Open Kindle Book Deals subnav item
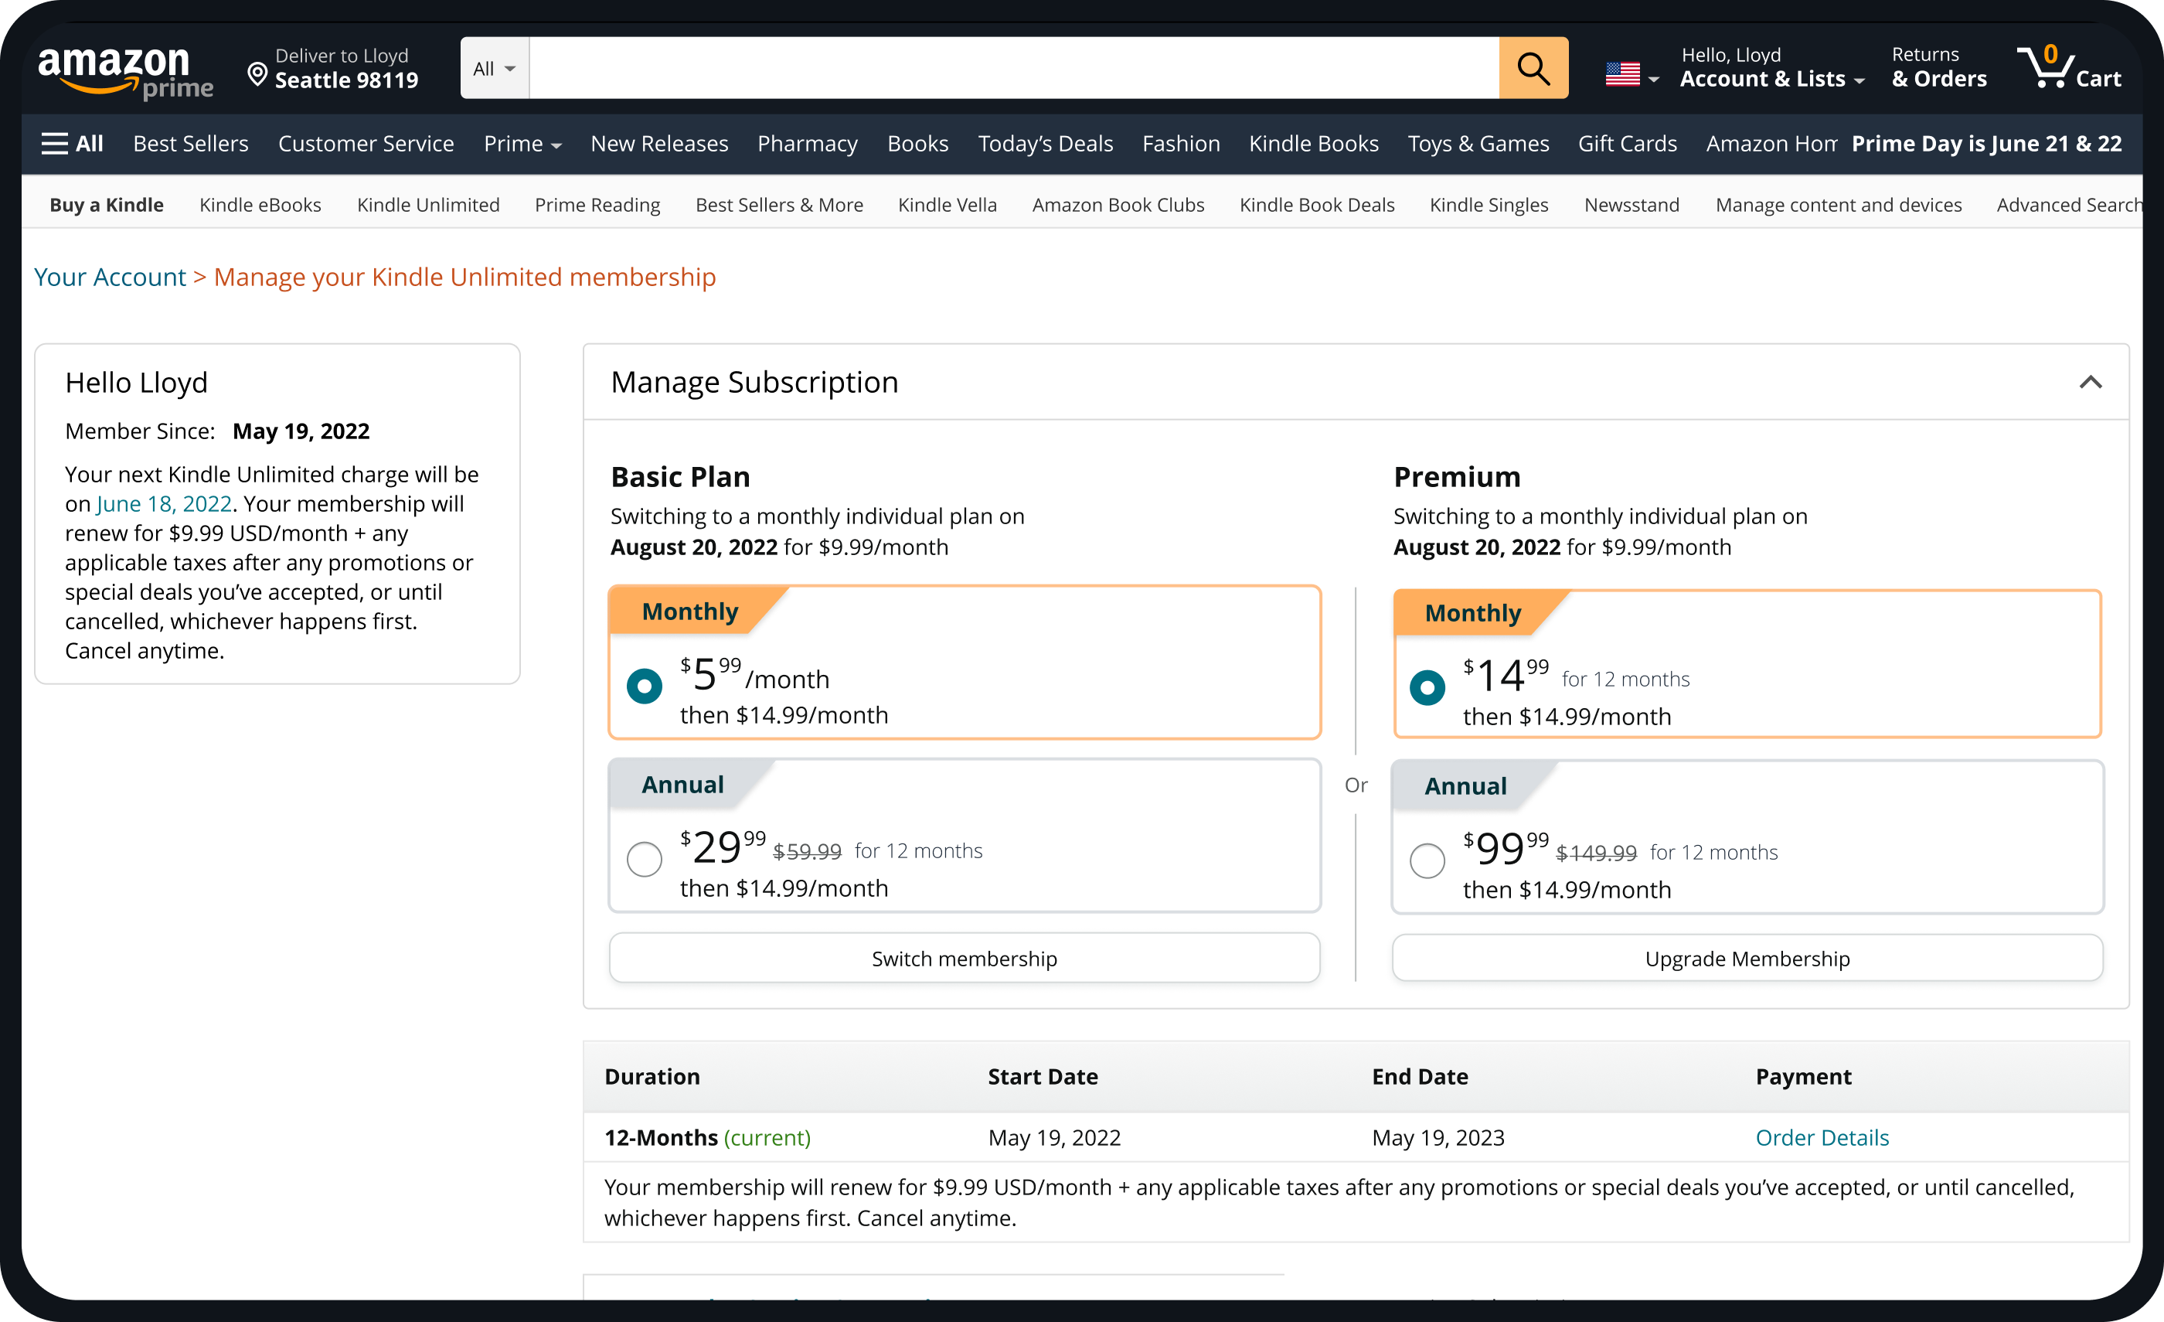Screen dimensions: 2164x1322 click(x=1316, y=205)
